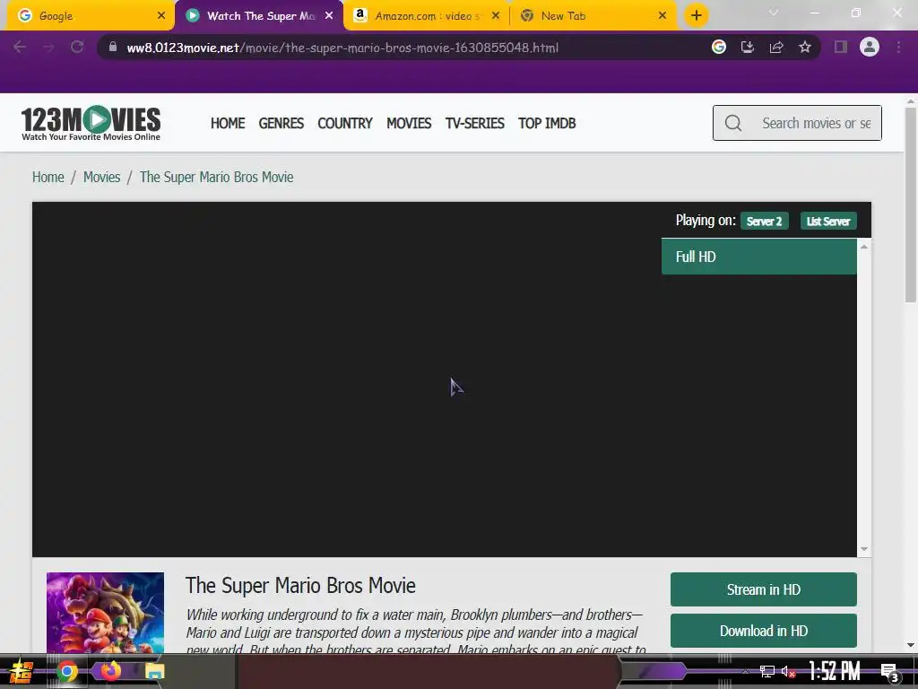
Task: Click the install app icon in the address bar
Action: tap(748, 47)
